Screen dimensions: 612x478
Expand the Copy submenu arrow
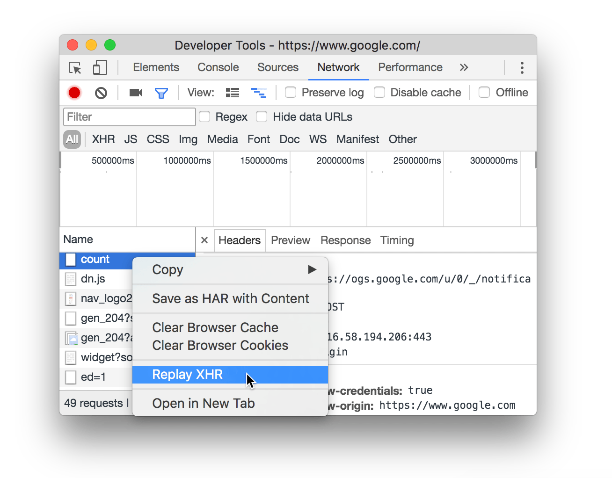(312, 269)
